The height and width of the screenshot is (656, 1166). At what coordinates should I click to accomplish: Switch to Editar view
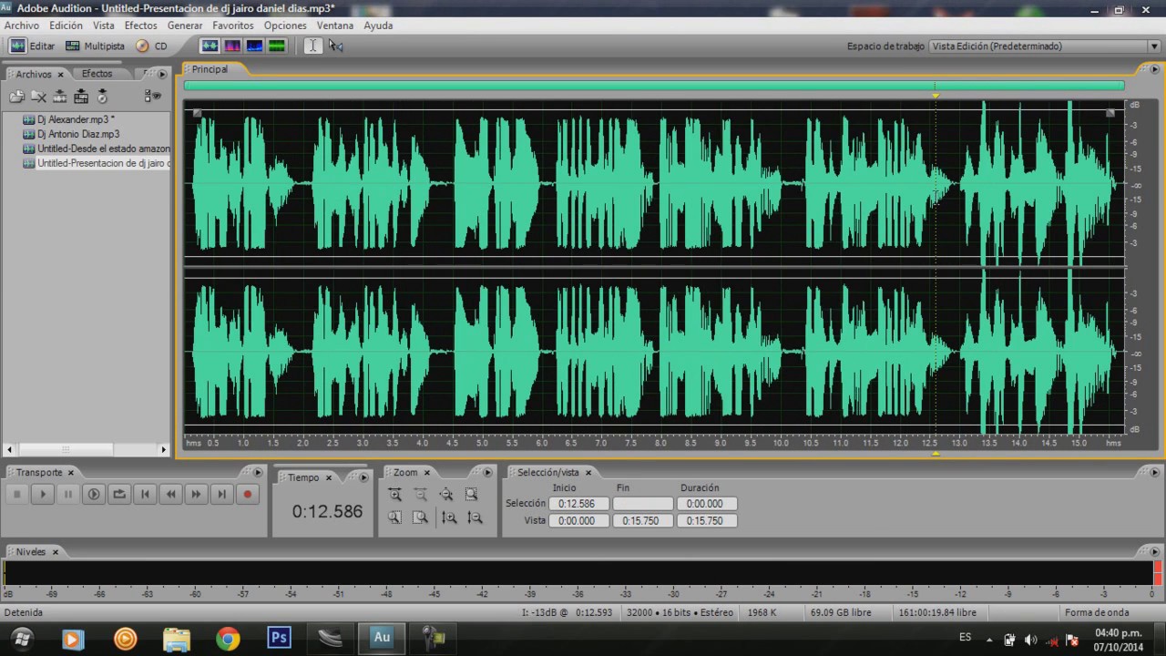[32, 46]
